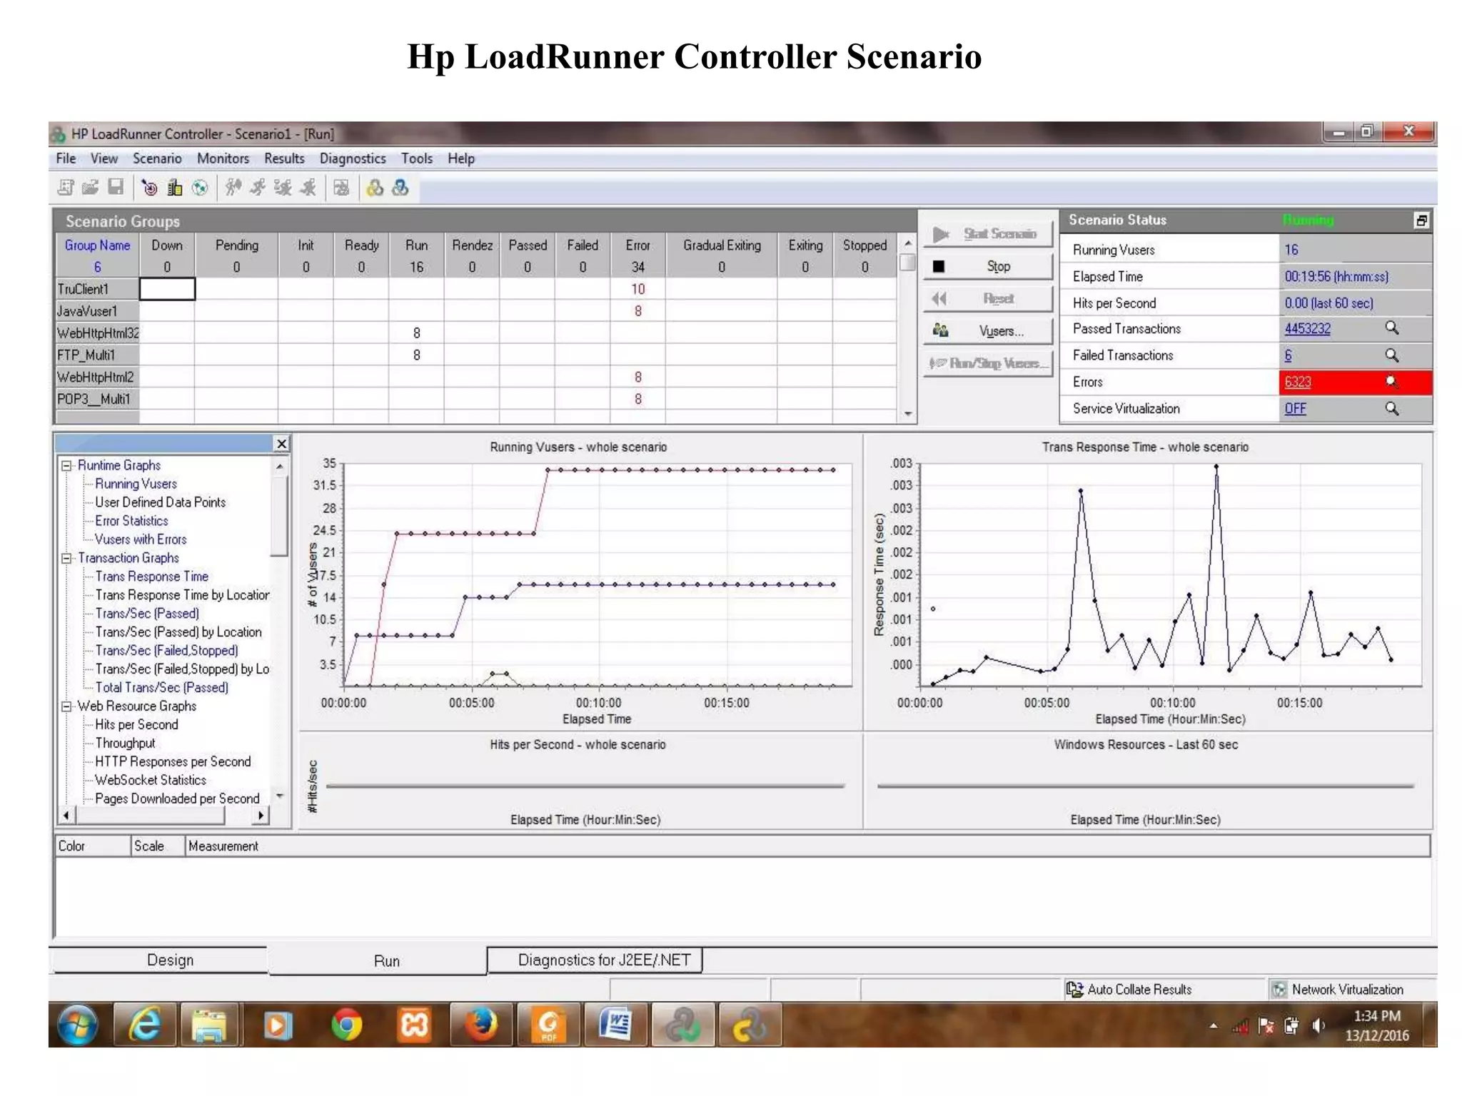The height and width of the screenshot is (1096, 1462).
Task: Select Trans Response Time tree item
Action: tap(151, 577)
